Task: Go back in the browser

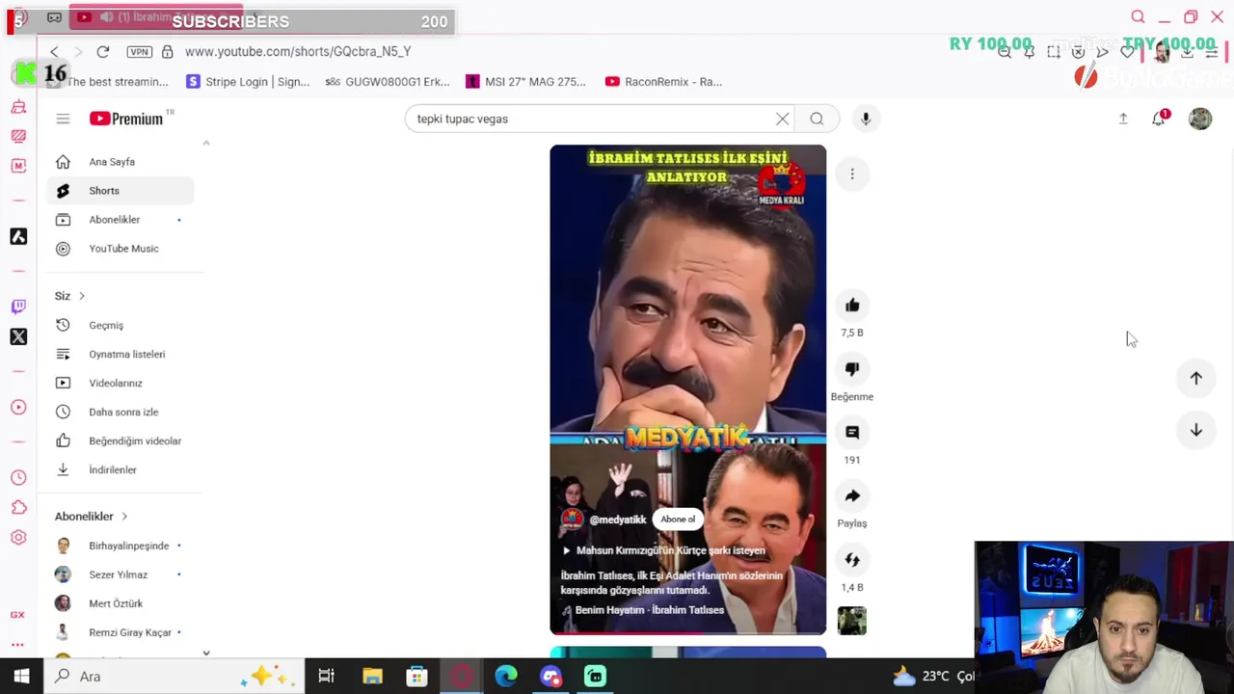Action: tap(54, 51)
